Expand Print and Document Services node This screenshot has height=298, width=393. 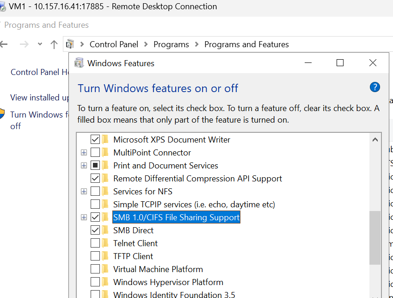[84, 166]
